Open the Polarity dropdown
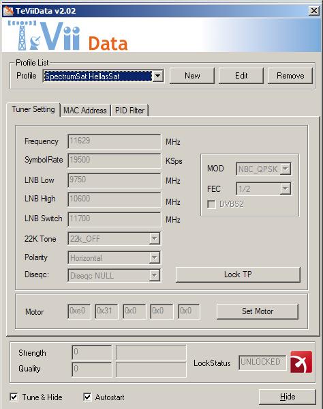 tap(154, 257)
